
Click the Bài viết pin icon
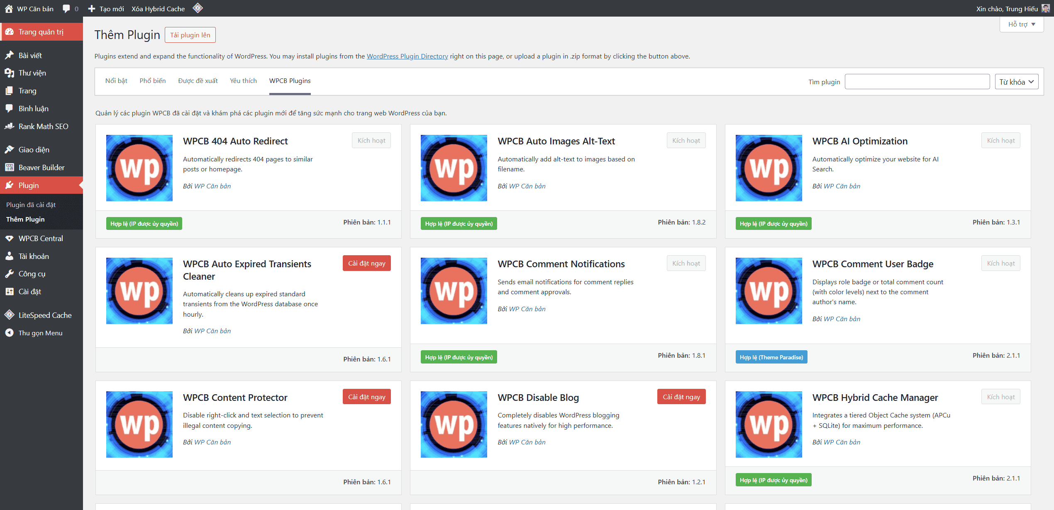point(10,55)
